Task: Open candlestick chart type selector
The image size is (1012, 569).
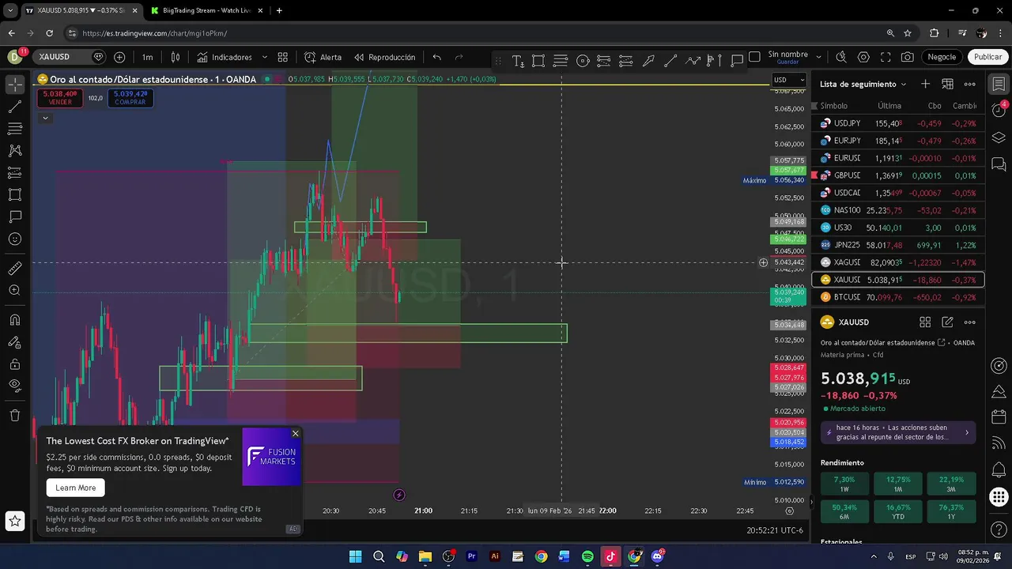Action: (176, 57)
